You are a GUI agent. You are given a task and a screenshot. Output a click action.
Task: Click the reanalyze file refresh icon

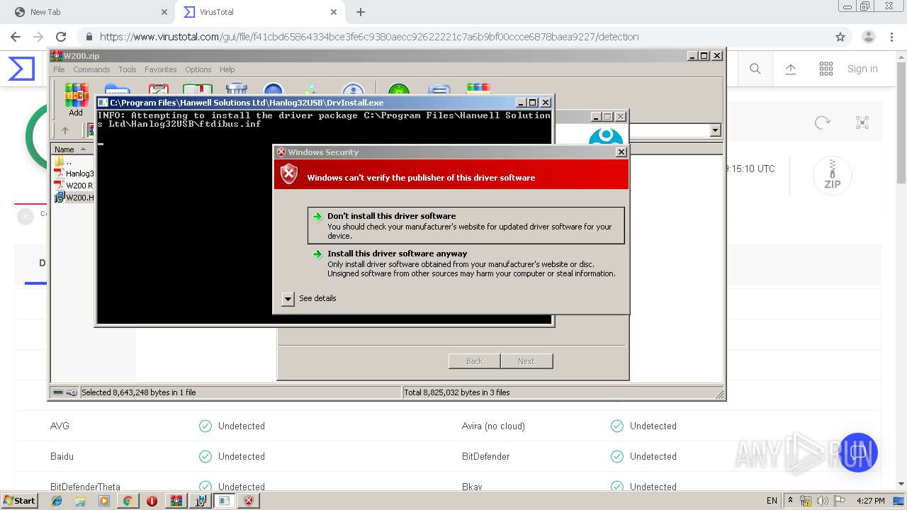(823, 123)
